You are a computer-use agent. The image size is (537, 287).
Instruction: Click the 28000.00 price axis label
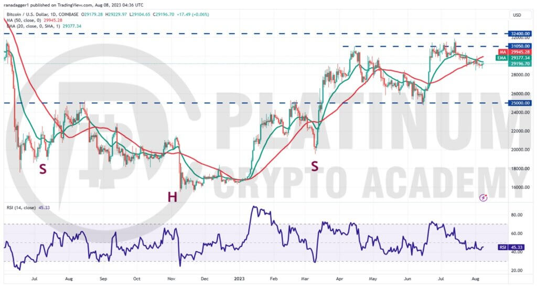pos(521,75)
